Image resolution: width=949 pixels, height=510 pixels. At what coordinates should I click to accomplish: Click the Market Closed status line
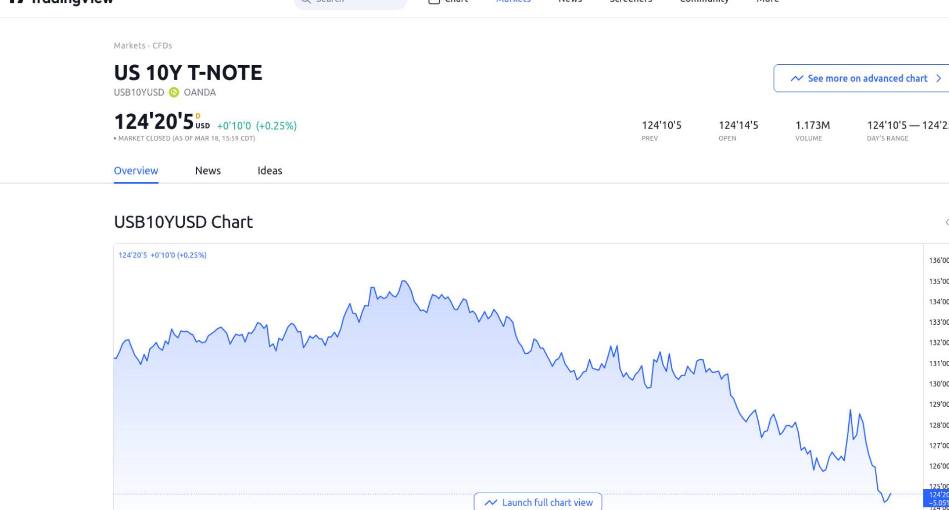184,138
